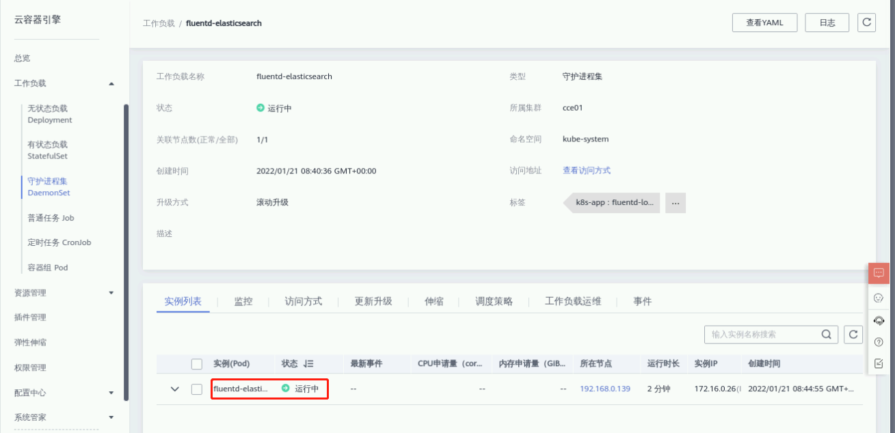Expand the 配置中心 sidebar menu
This screenshot has width=895, height=433.
point(111,393)
